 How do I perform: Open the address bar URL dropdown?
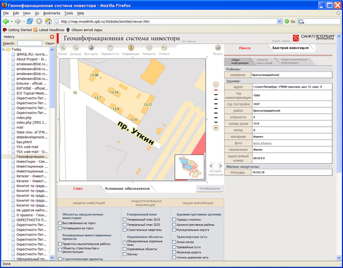(279, 21)
